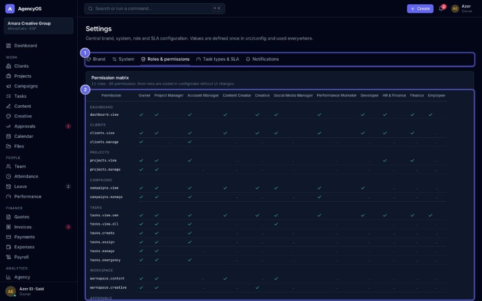Click the Social Media Manager column header
The image size is (482, 301).
(x=293, y=95)
